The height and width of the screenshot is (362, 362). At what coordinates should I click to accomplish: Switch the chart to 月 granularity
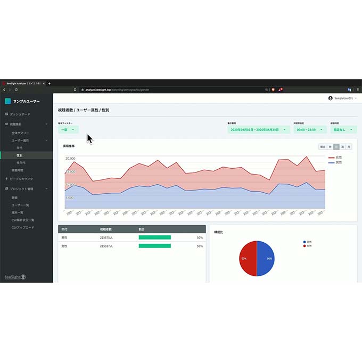tap(349, 147)
